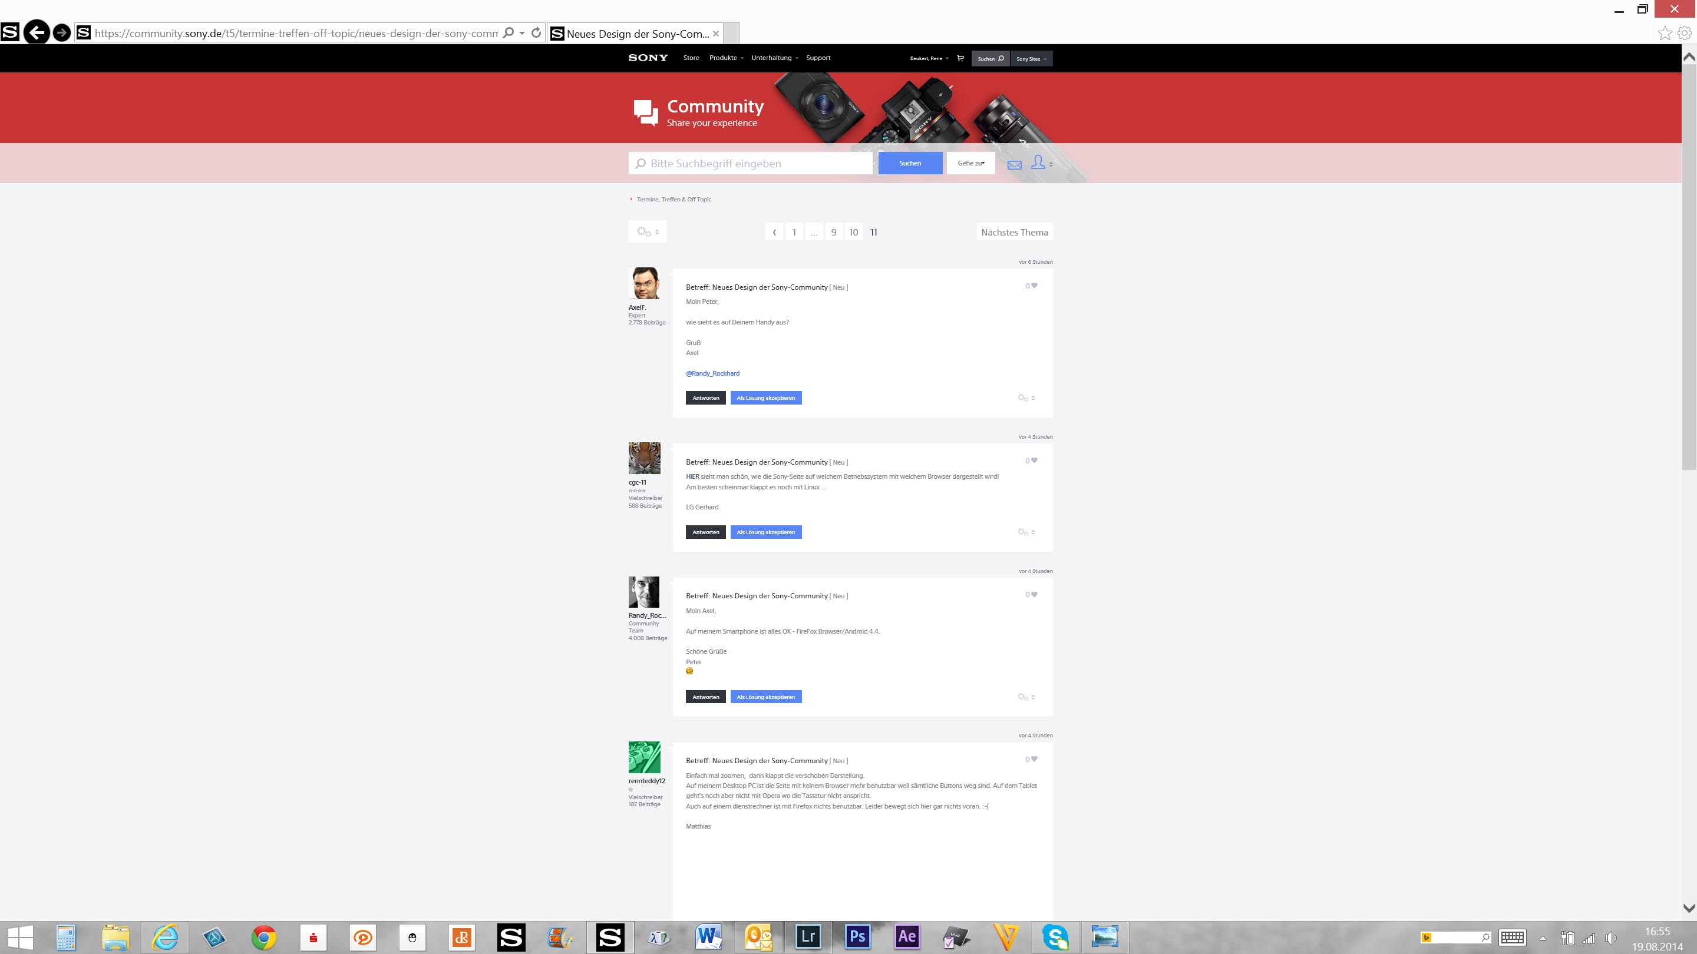
Task: Click the shopping cart icon in Sony header
Action: tap(960, 58)
